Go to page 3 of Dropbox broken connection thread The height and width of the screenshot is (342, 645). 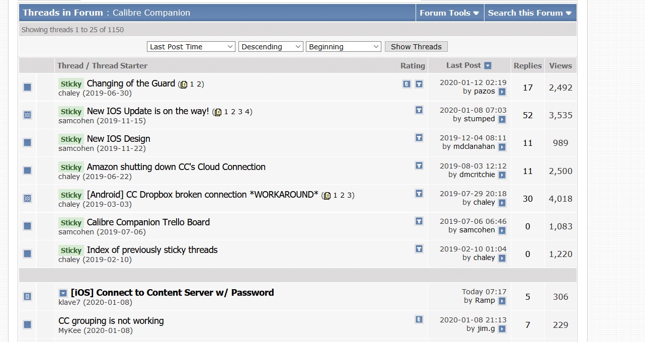(350, 195)
